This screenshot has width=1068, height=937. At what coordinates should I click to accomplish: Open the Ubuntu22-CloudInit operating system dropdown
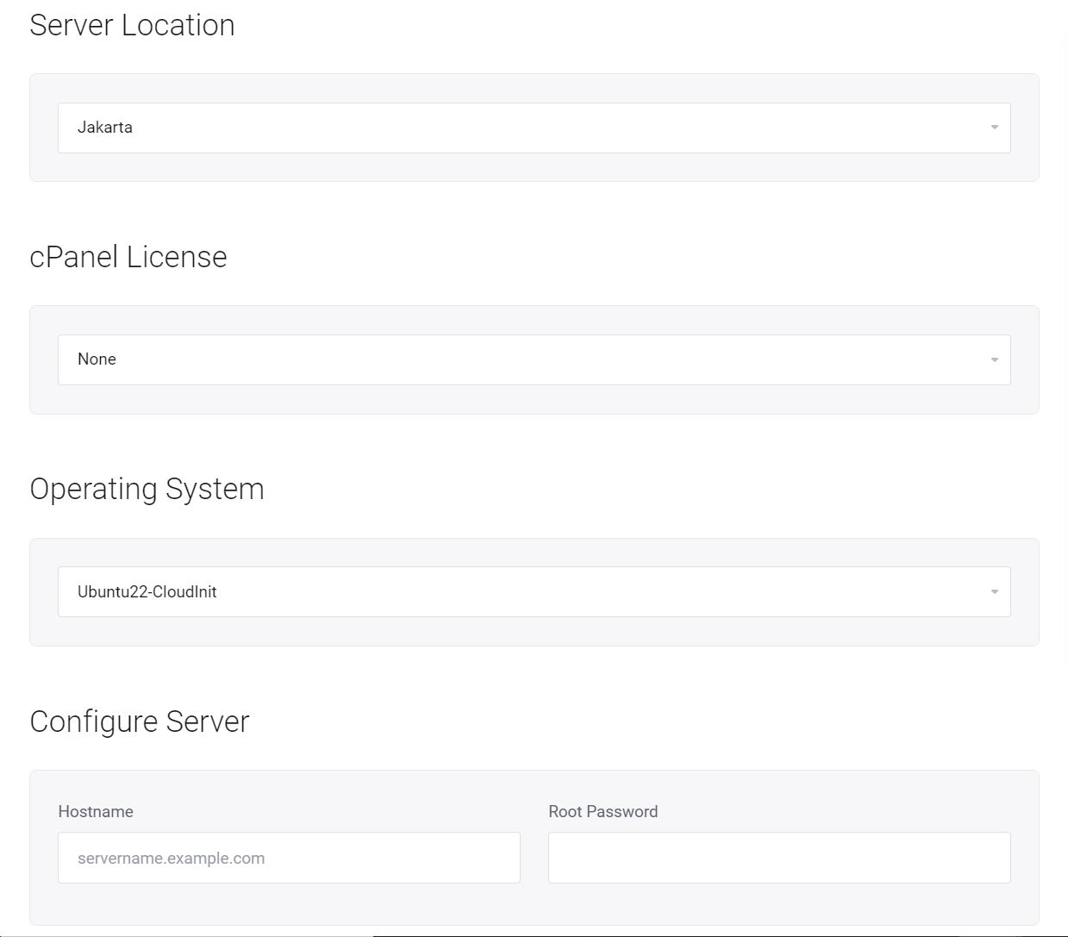(534, 591)
